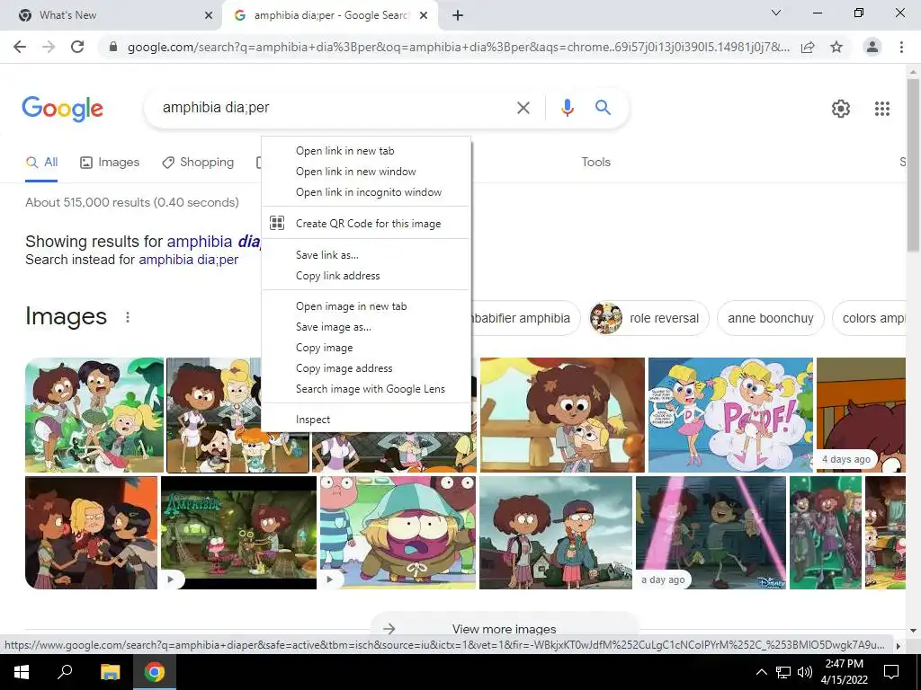Select Open image in new tab
This screenshot has width=921, height=690.
366,306
